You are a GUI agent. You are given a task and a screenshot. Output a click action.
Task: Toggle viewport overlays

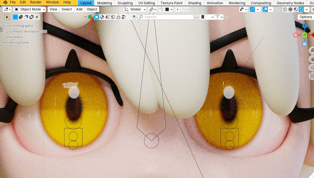(x=265, y=9)
